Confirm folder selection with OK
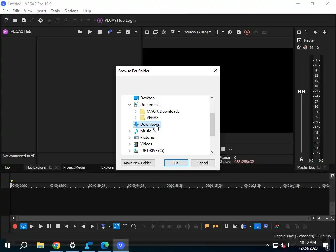The height and width of the screenshot is (252, 336). (176, 163)
